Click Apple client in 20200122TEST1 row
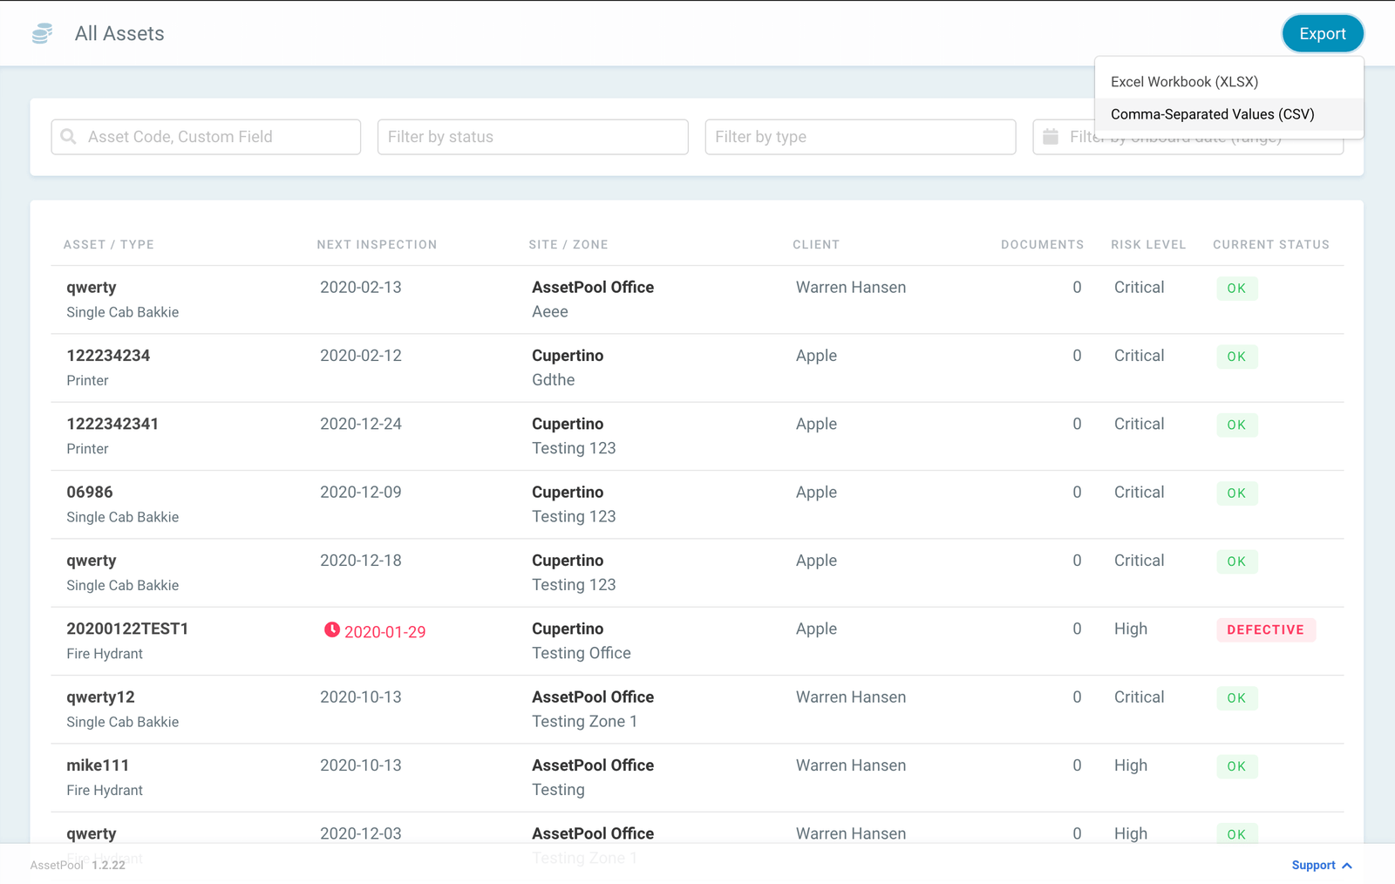 coord(816,629)
